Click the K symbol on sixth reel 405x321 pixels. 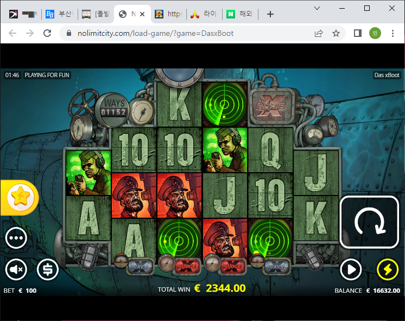pyautogui.click(x=316, y=218)
